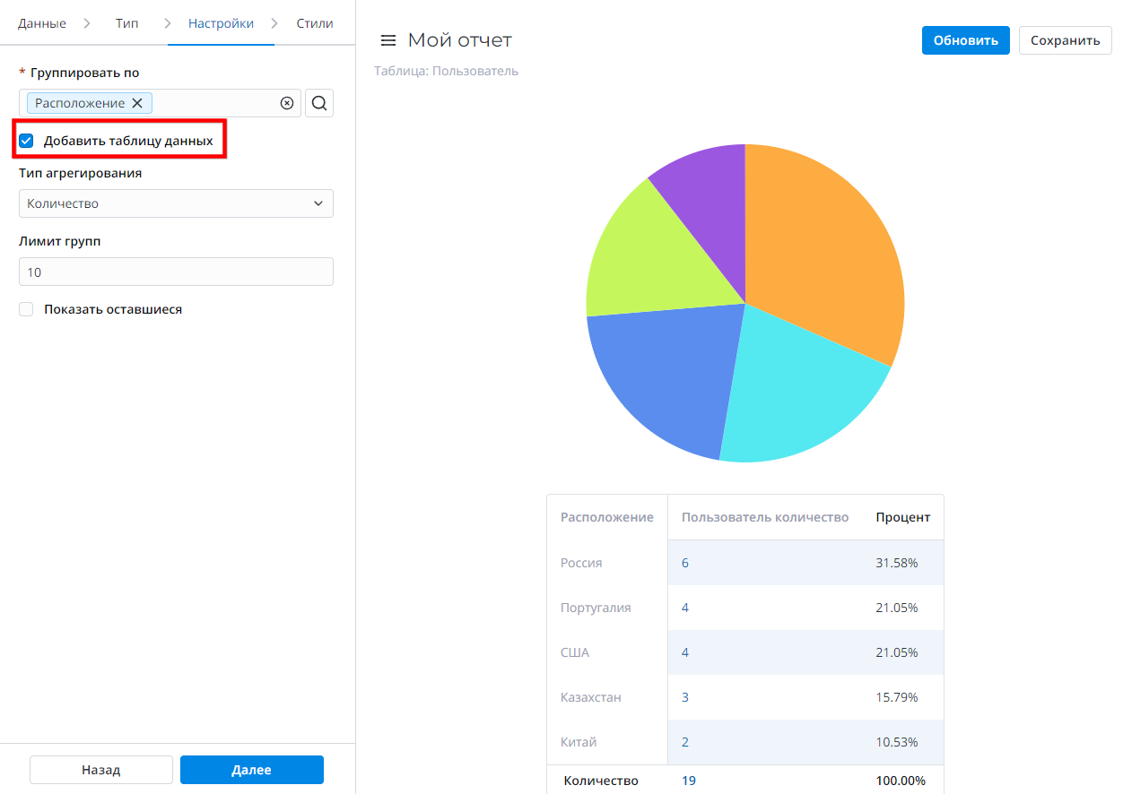This screenshot has height=794, width=1123.
Task: Remove the Расположение tag with its X
Action: tap(137, 103)
